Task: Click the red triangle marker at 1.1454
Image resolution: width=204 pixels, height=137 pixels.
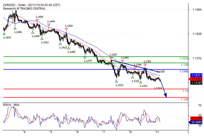Action: pyautogui.click(x=36, y=21)
